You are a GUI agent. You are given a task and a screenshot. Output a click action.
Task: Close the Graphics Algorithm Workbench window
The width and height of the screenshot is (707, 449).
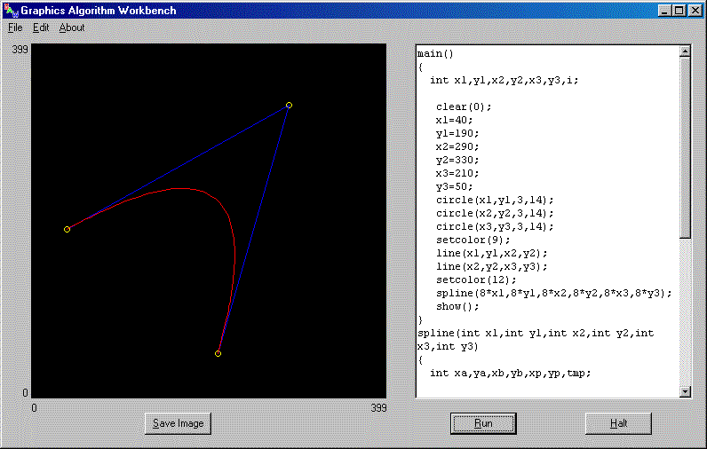pos(695,11)
